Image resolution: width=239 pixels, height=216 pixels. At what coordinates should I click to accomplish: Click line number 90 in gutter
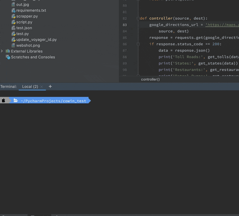(x=125, y=70)
